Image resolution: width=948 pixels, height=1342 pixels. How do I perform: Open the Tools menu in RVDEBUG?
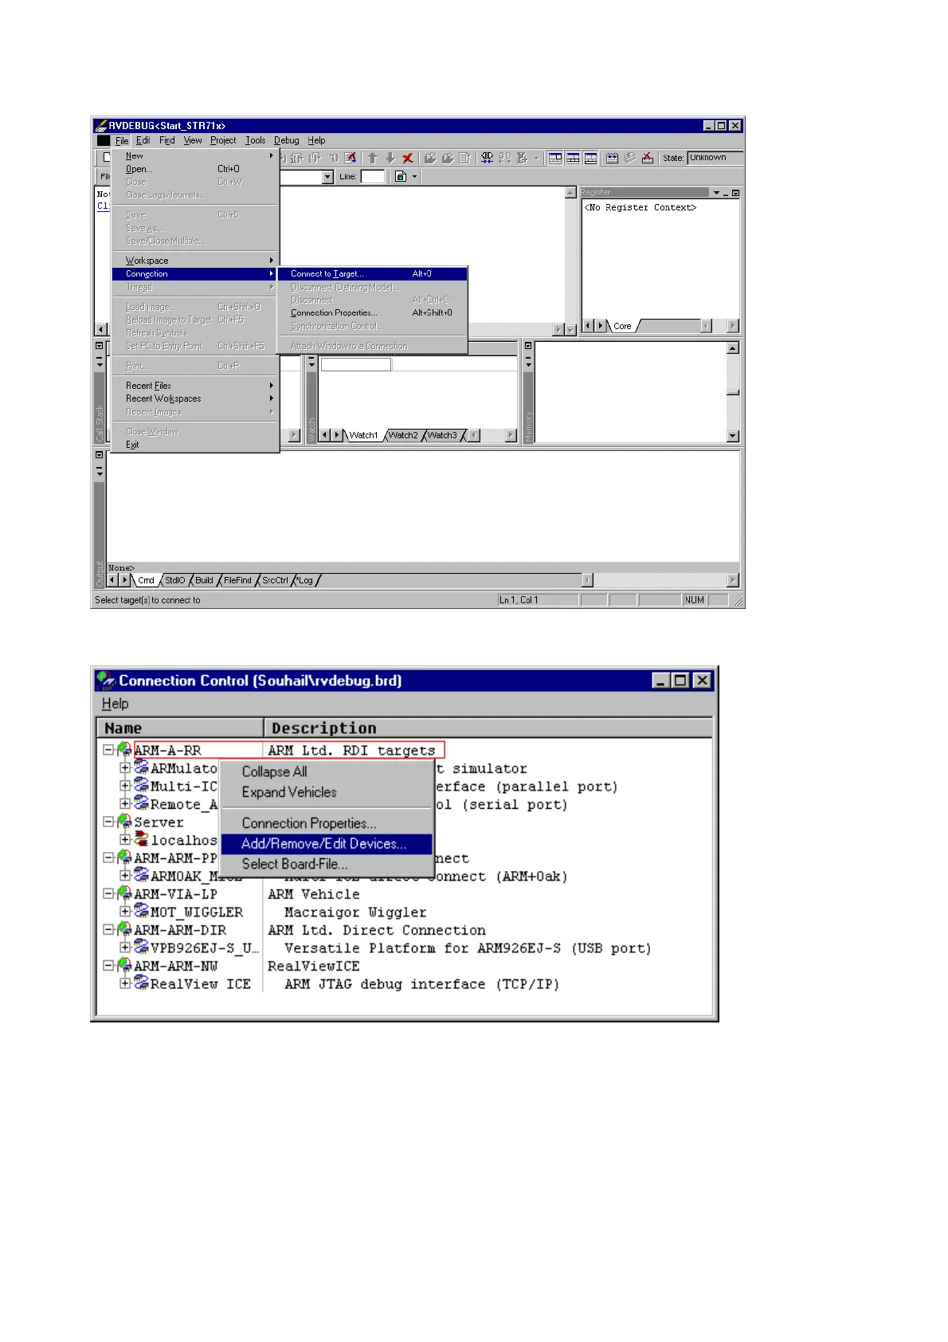point(256,140)
